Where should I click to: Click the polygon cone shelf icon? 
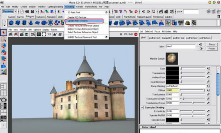tap(31, 23)
